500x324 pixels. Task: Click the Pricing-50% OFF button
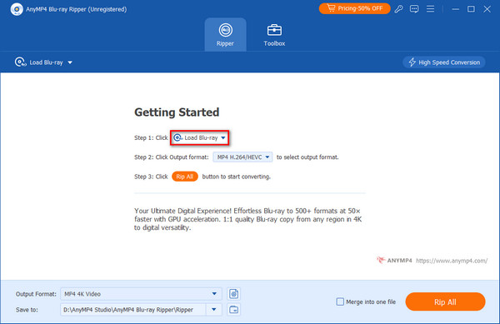coord(354,8)
